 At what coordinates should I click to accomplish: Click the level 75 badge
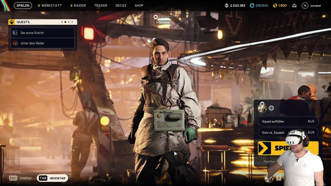305,5
